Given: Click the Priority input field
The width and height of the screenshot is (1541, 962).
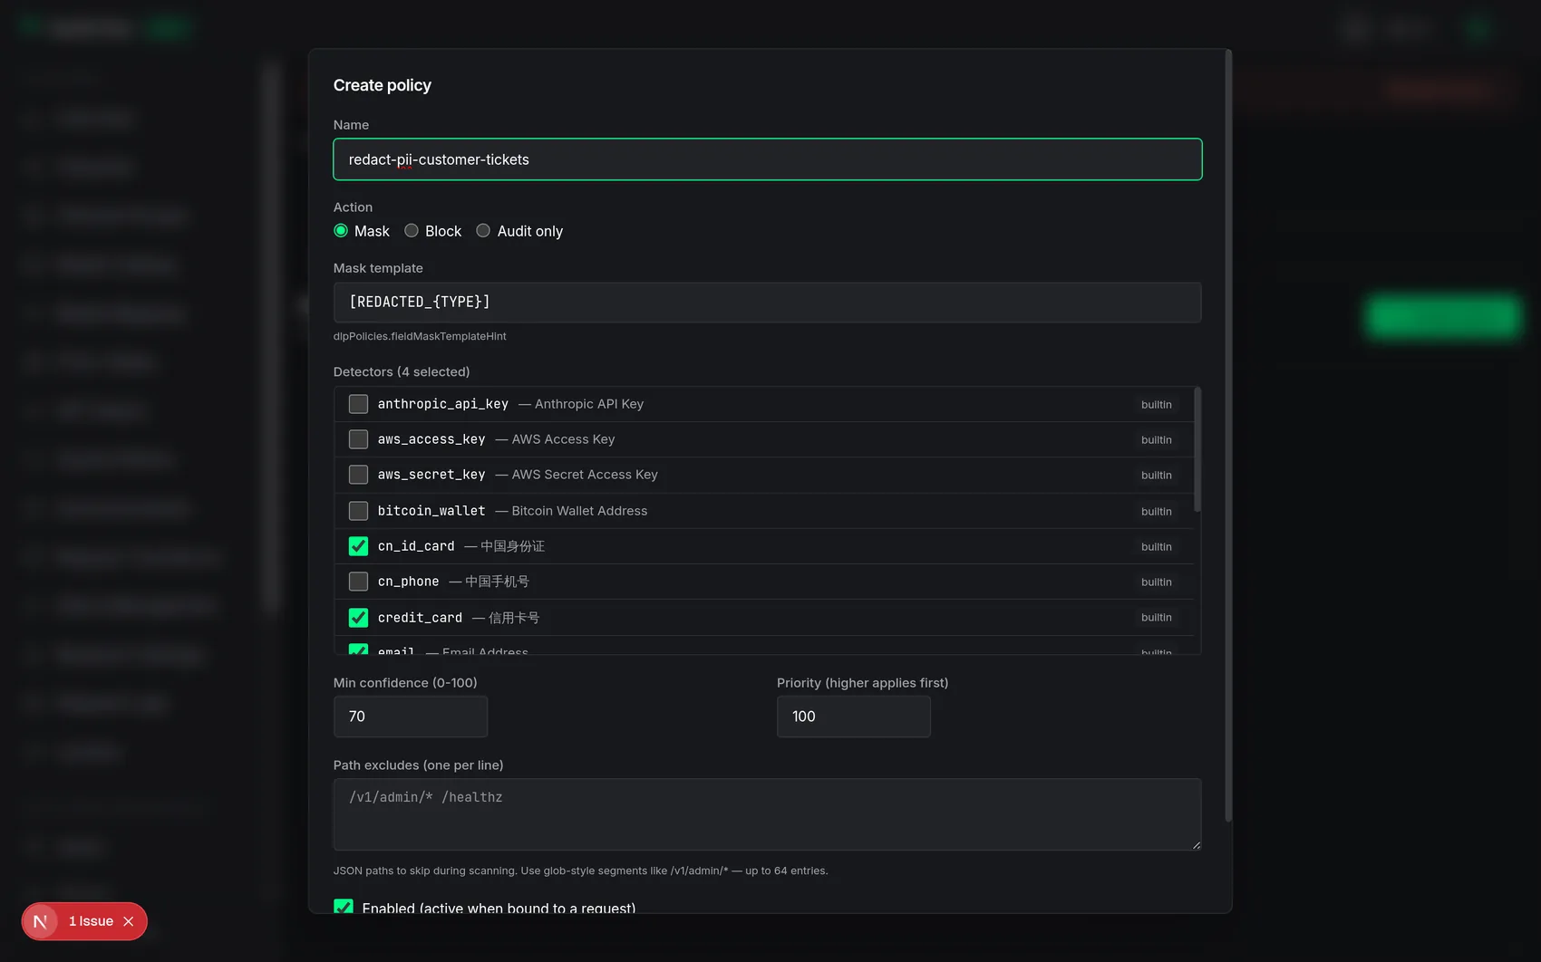Looking at the screenshot, I should tap(854, 717).
